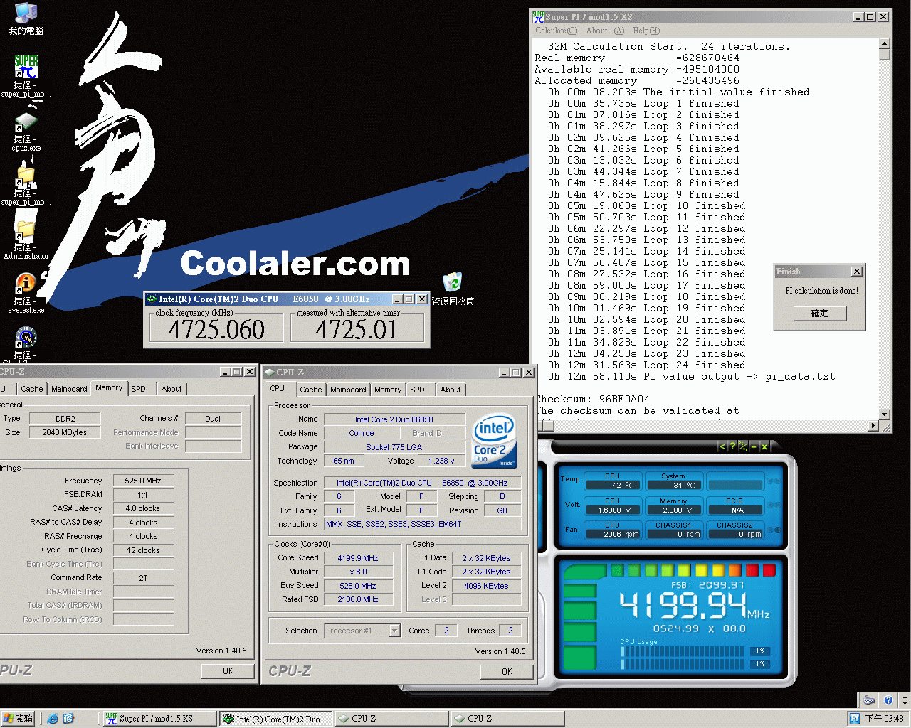Collapse the monitor gadget with the < icon
This screenshot has width=911, height=728.
coord(722,446)
